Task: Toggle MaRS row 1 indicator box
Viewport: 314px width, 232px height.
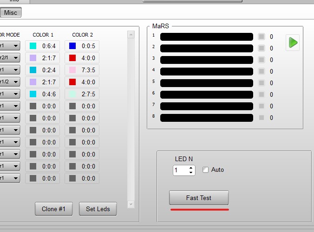Action: tap(262, 37)
